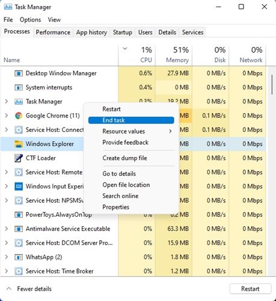Click the sort arrow above the CPU column
The width and height of the screenshot is (276, 301).
[x=125, y=49]
